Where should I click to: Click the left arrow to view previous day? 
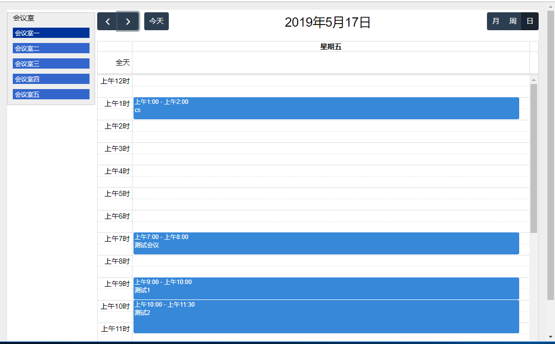coord(107,21)
